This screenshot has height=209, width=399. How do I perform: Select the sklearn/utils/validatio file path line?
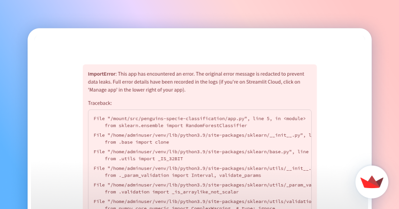[202, 202]
